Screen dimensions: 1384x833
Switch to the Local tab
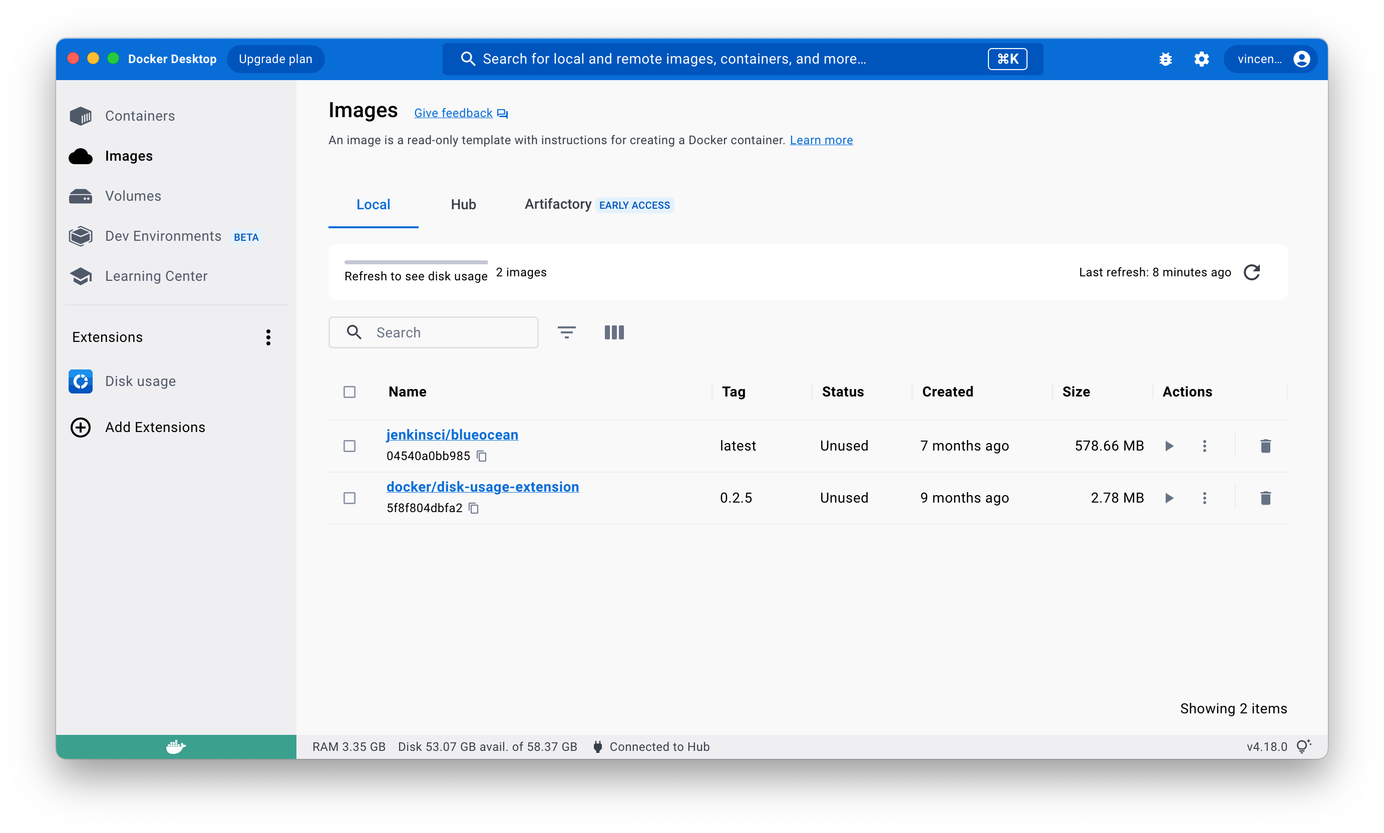point(373,204)
